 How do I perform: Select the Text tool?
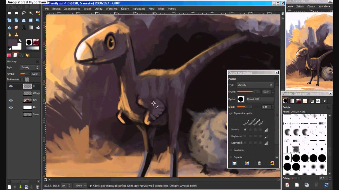click(24, 27)
